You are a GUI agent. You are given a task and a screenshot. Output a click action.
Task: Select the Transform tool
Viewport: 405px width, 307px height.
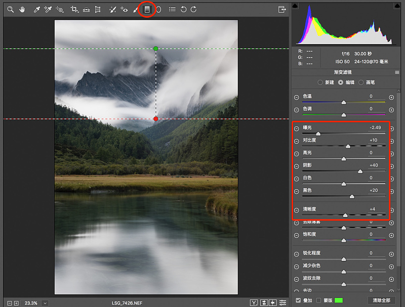[98, 10]
